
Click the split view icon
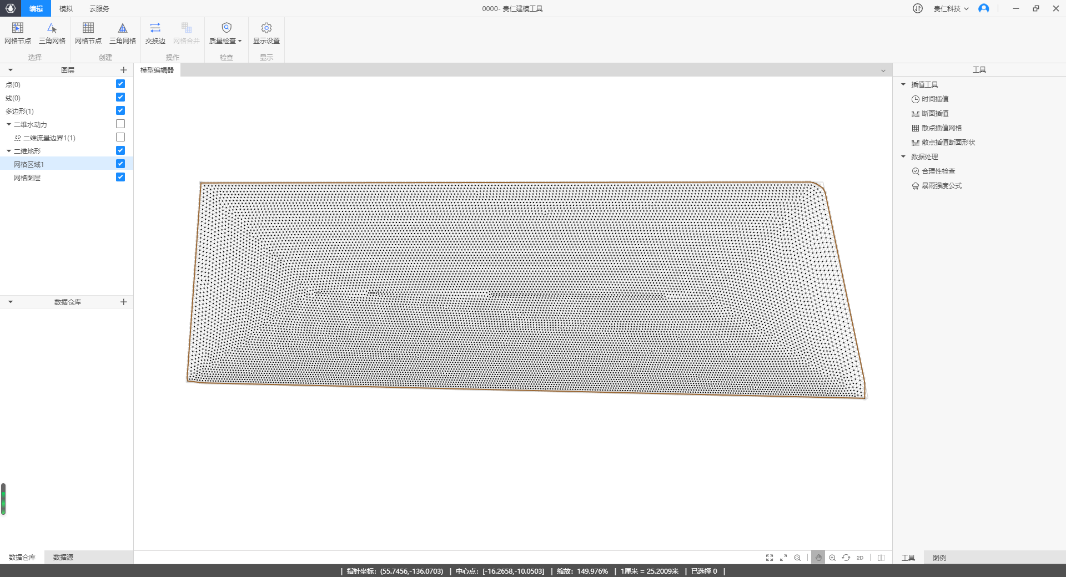click(881, 558)
